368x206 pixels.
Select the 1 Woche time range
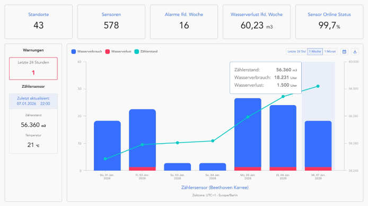coord(315,51)
